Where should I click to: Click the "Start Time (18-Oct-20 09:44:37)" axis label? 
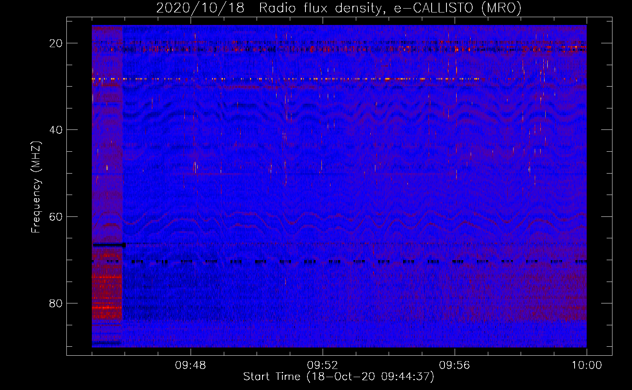pos(339,377)
